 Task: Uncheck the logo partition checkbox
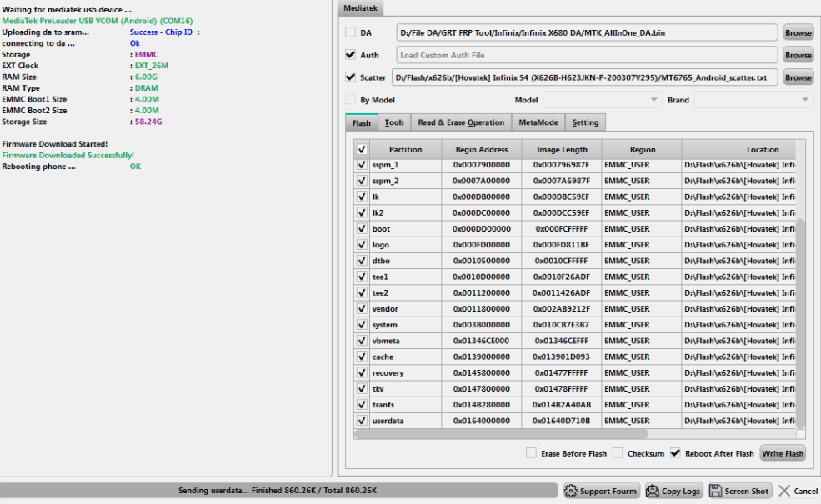point(361,244)
